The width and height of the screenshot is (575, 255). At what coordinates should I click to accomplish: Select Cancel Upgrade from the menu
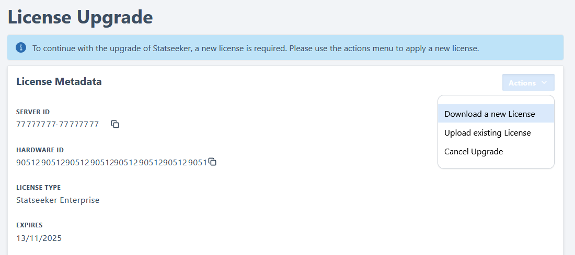tap(474, 152)
